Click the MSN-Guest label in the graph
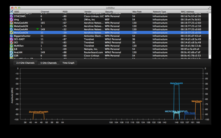 (x=190, y=113)
